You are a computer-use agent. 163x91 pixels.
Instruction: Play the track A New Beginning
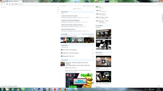62,50
